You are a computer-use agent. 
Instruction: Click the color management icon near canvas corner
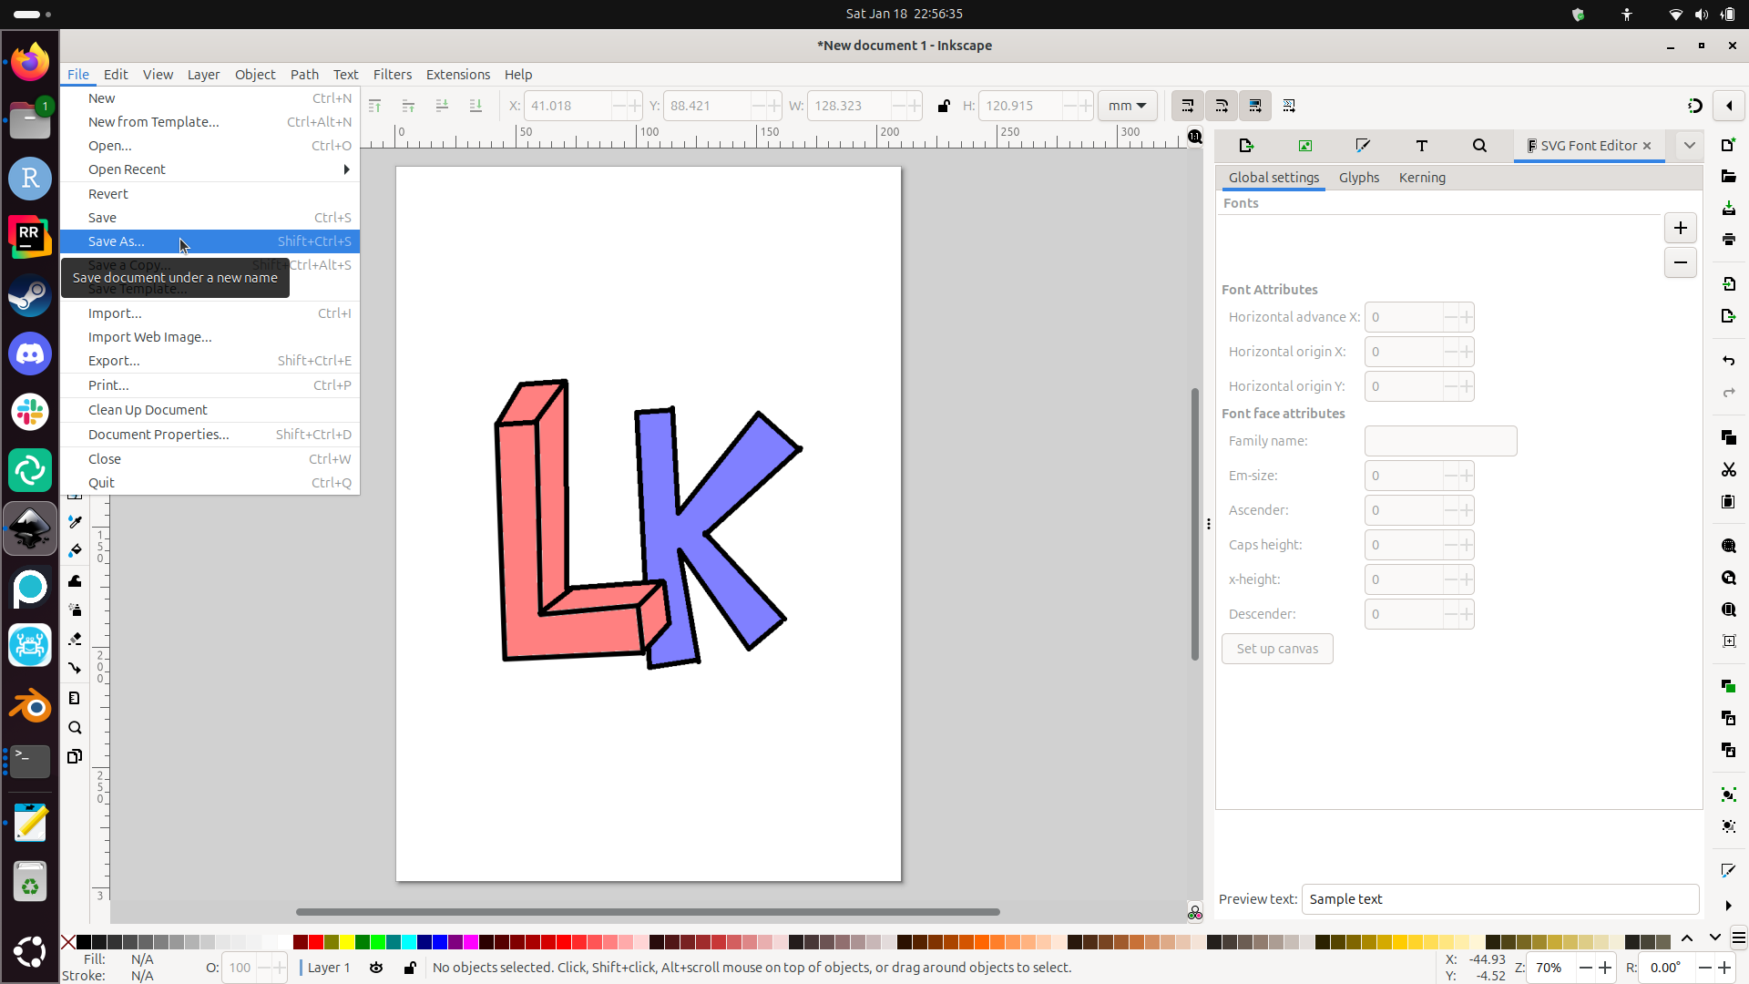point(1194,912)
